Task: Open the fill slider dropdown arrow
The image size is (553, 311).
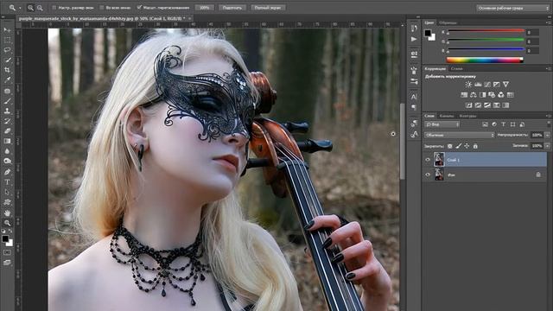Action: (547, 146)
